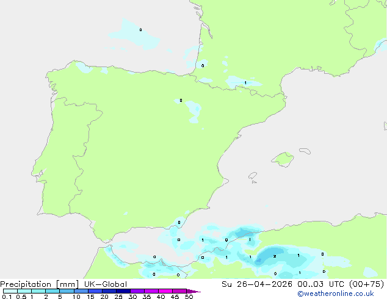This screenshot has width=387, height=299.
Task: Select the 'UK-Global' model name text
Action: (106, 284)
